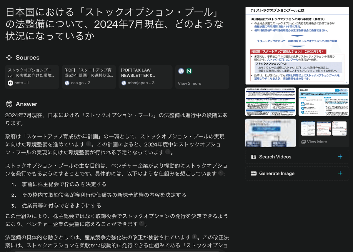Click citation 1 after 進めています
This screenshot has height=252, width=353.
point(89,144)
